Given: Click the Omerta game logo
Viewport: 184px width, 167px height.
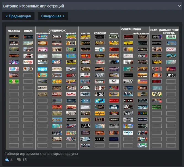Looking at the screenshot, I should (x=57, y=37).
